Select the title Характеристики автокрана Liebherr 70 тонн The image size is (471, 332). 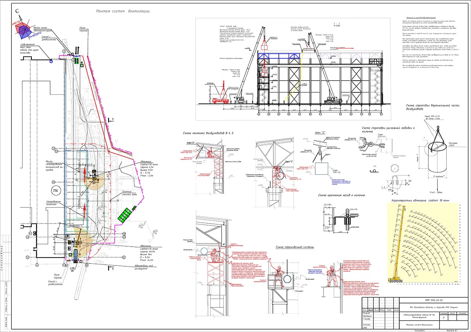pos(418,200)
